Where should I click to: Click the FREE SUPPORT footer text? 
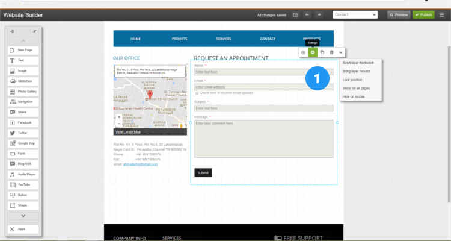pyautogui.click(x=303, y=238)
